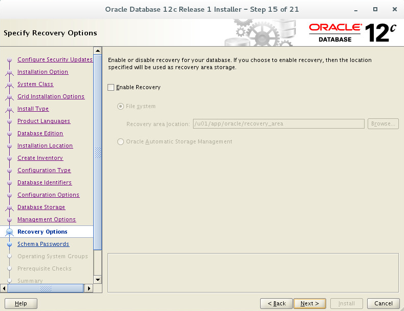The width and height of the screenshot is (404, 311).
Task: Click the step bullet beside Operating System Groups
Action: [x=10, y=256]
